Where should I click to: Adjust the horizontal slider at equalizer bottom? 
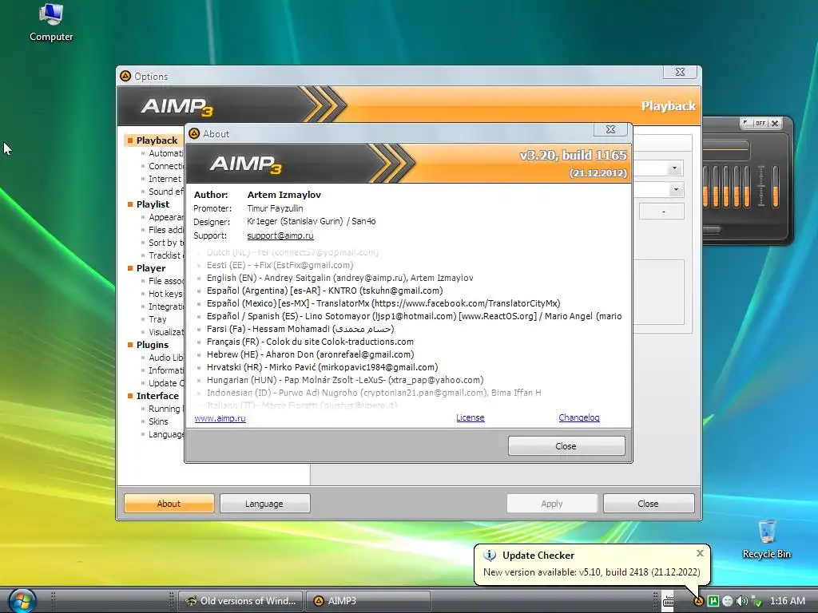tap(712, 229)
